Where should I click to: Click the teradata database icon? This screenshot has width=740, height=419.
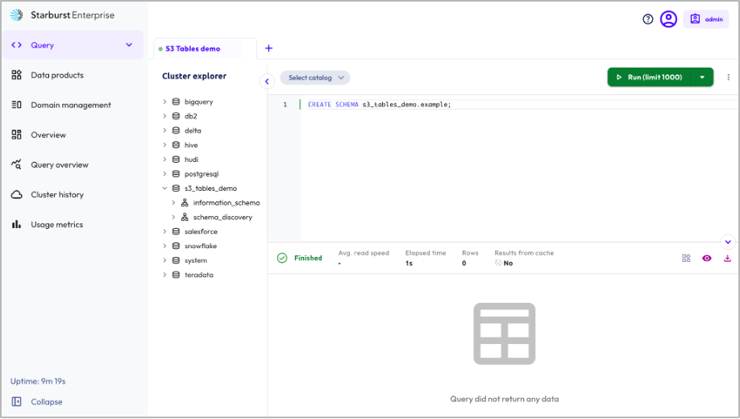point(176,275)
